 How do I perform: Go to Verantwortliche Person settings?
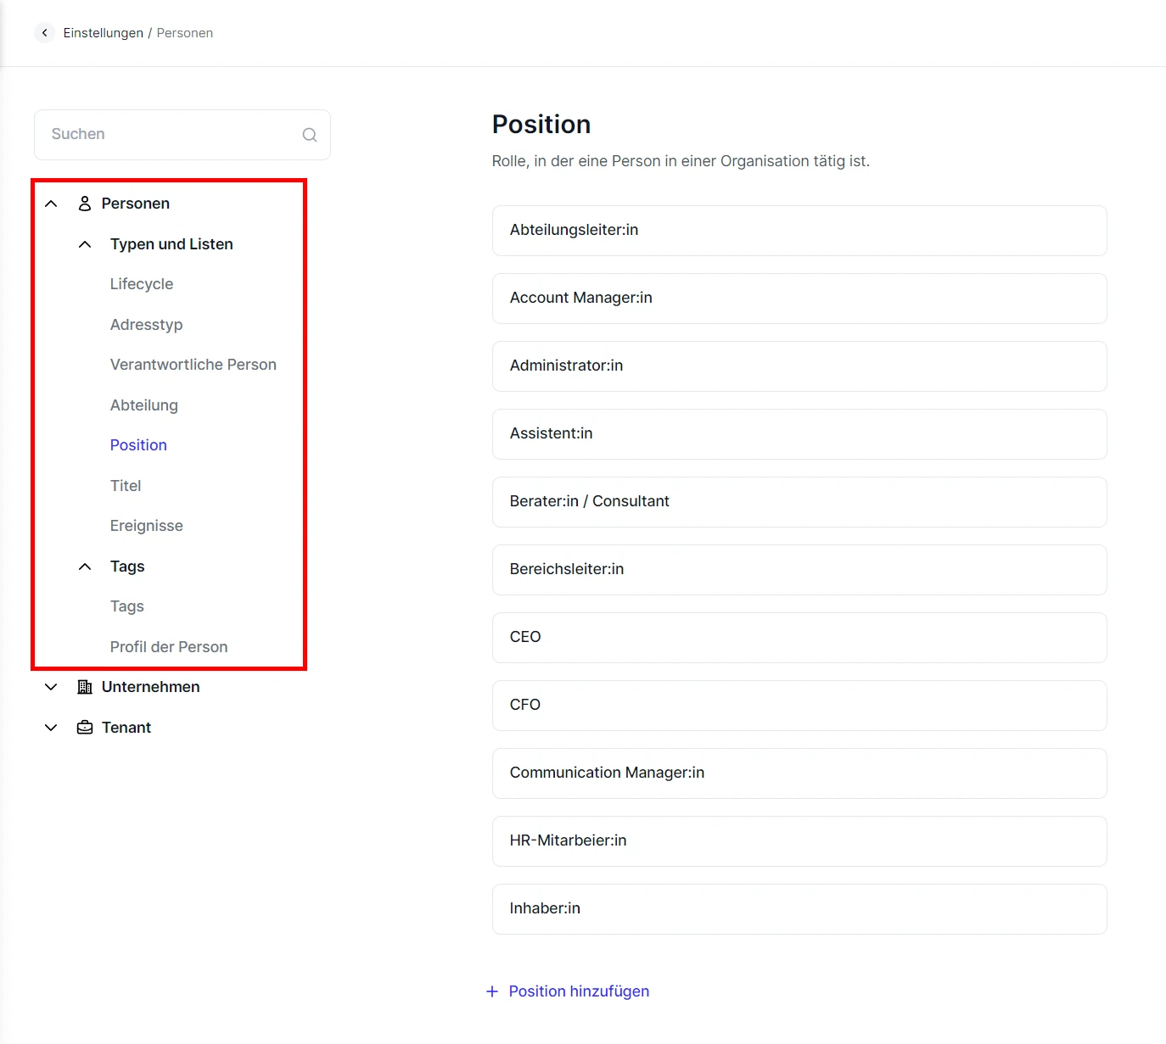(x=193, y=365)
